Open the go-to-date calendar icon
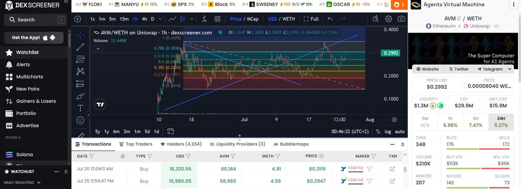Image resolution: width=521 pixels, height=189 pixels. [x=170, y=131]
